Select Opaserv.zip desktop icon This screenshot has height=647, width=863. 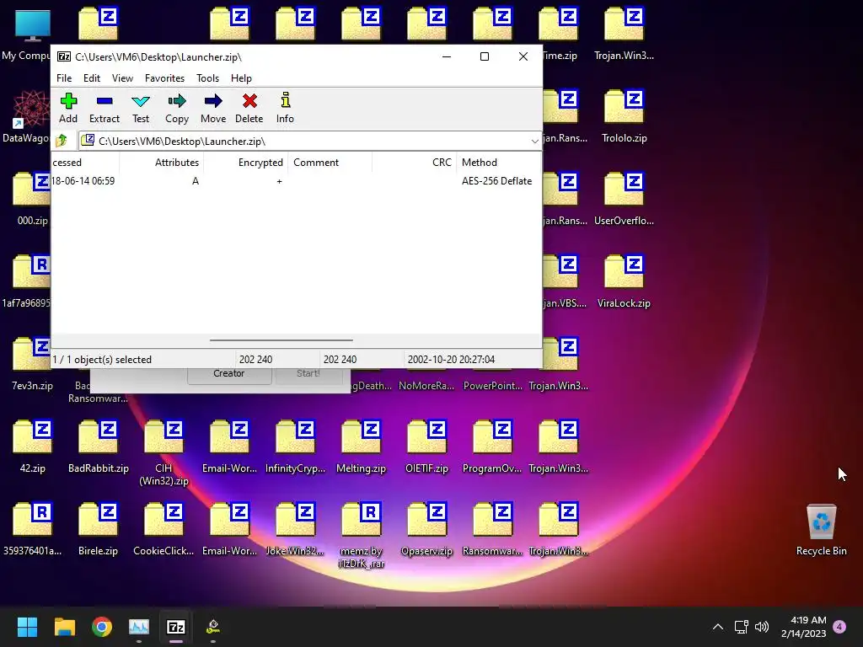coord(426,530)
